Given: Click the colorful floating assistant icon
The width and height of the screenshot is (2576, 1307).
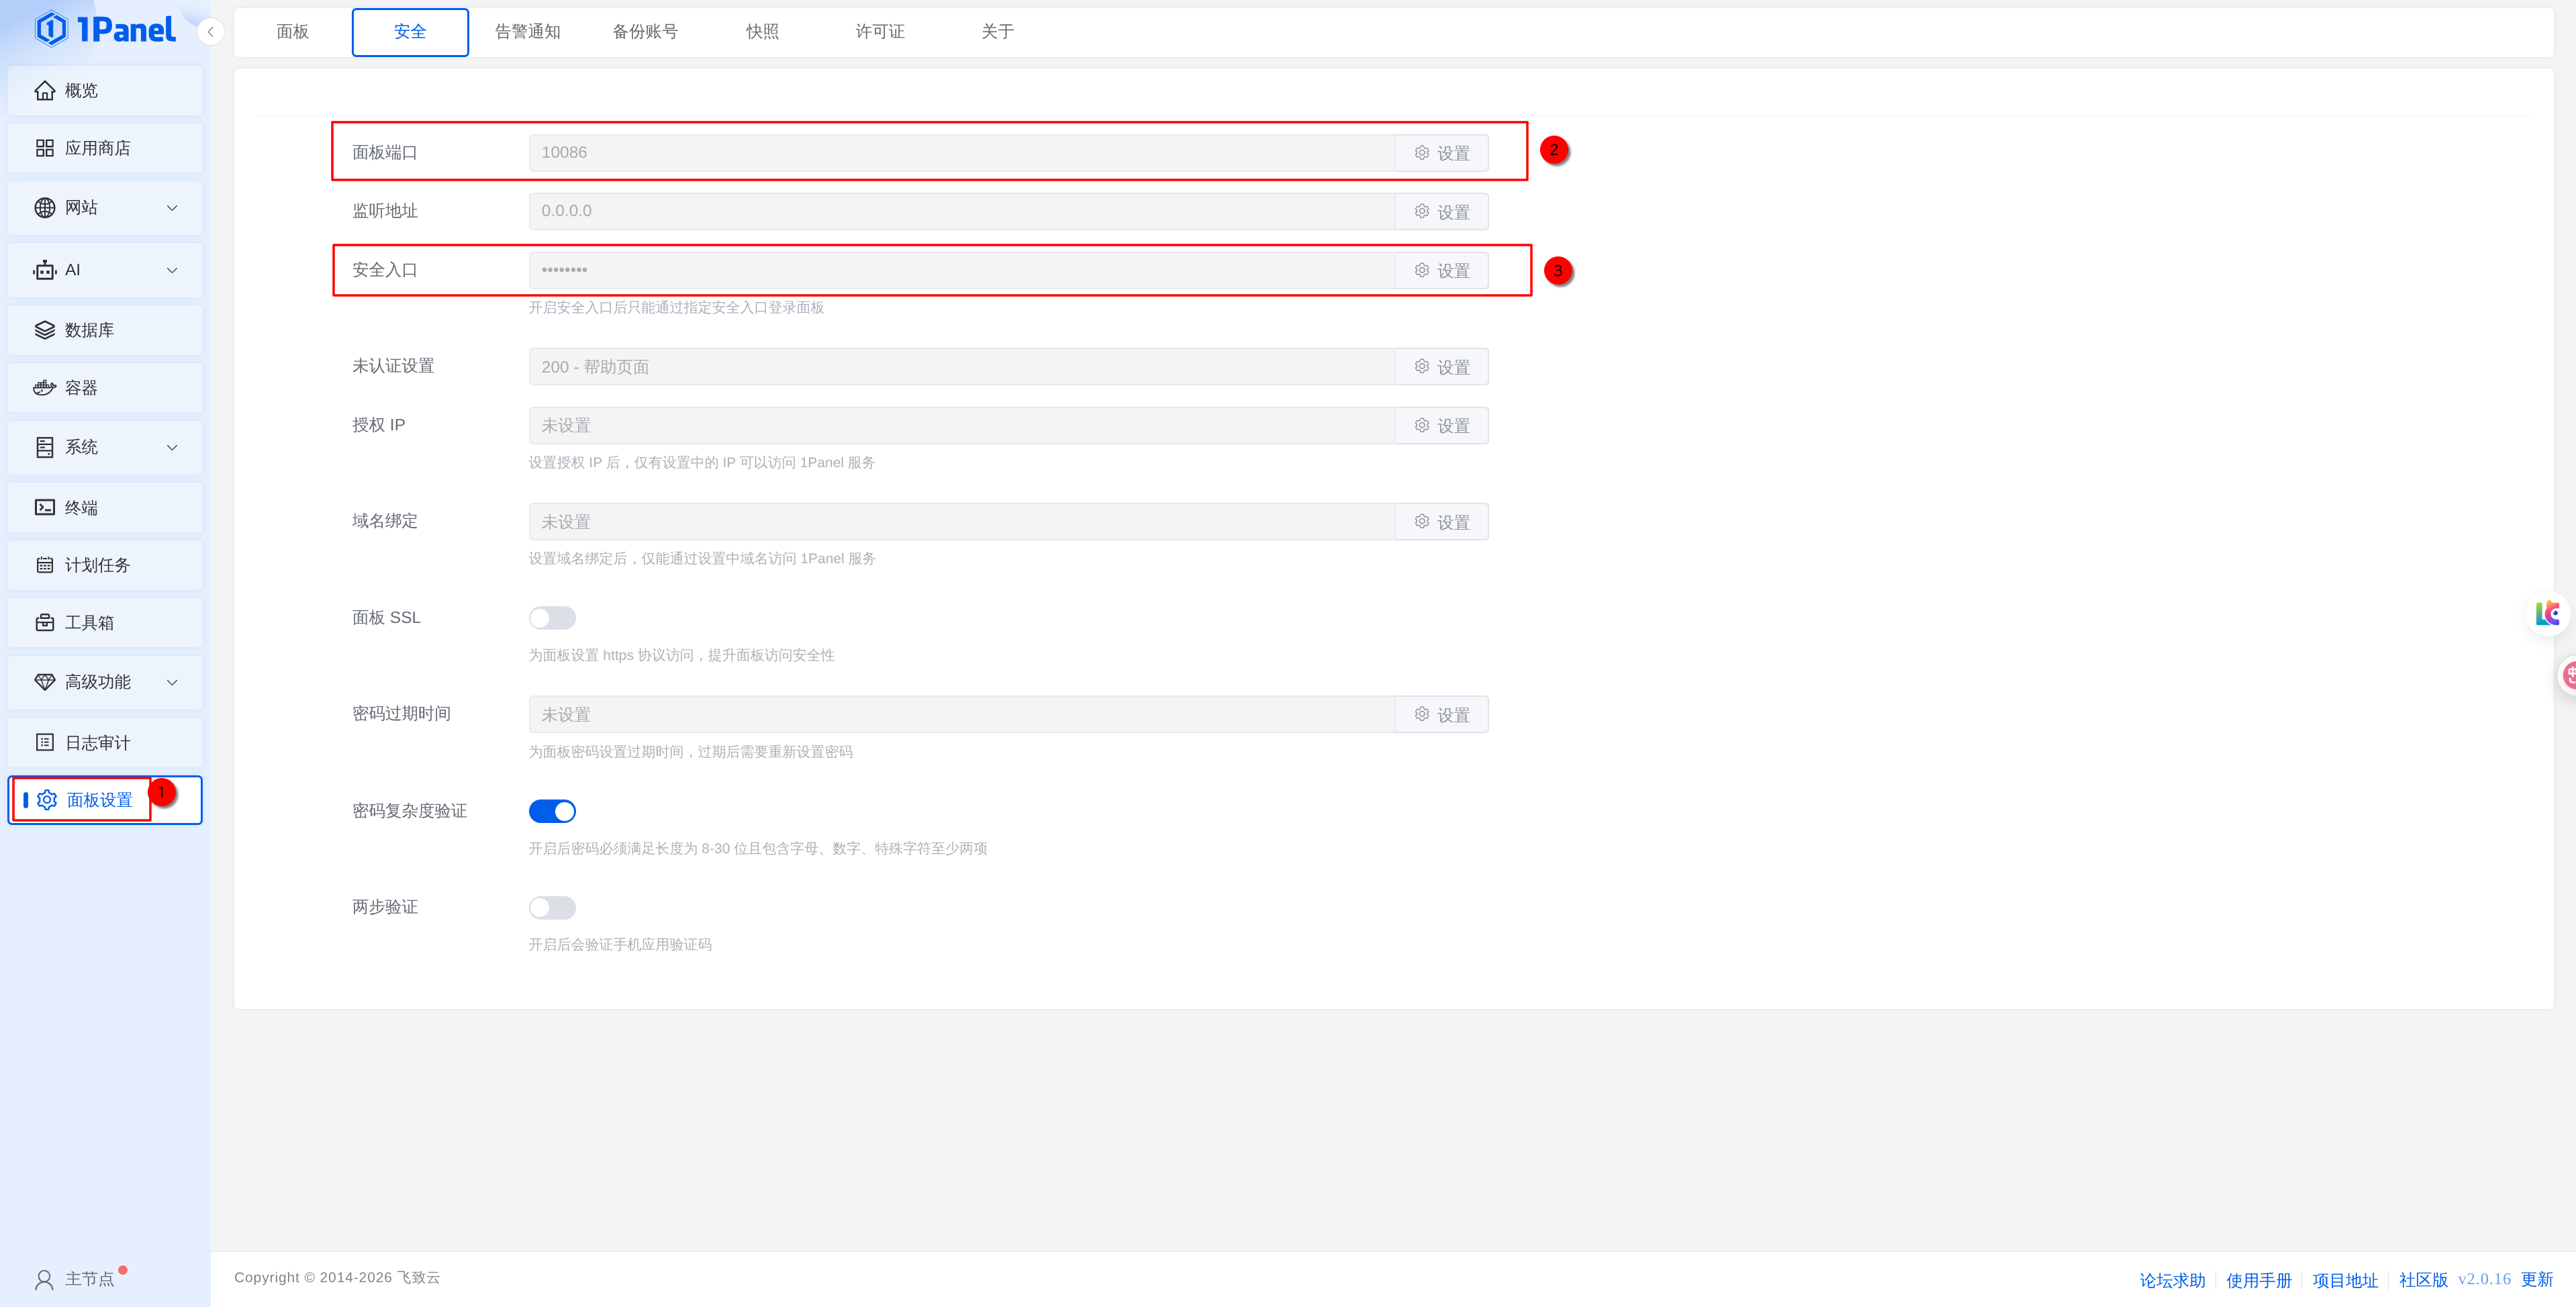Looking at the screenshot, I should (2547, 613).
